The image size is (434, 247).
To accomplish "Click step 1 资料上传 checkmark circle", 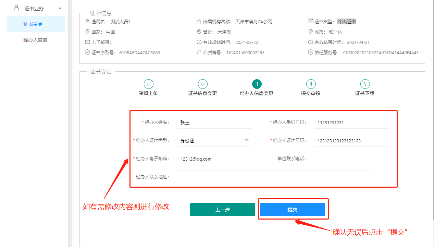I will (x=148, y=84).
